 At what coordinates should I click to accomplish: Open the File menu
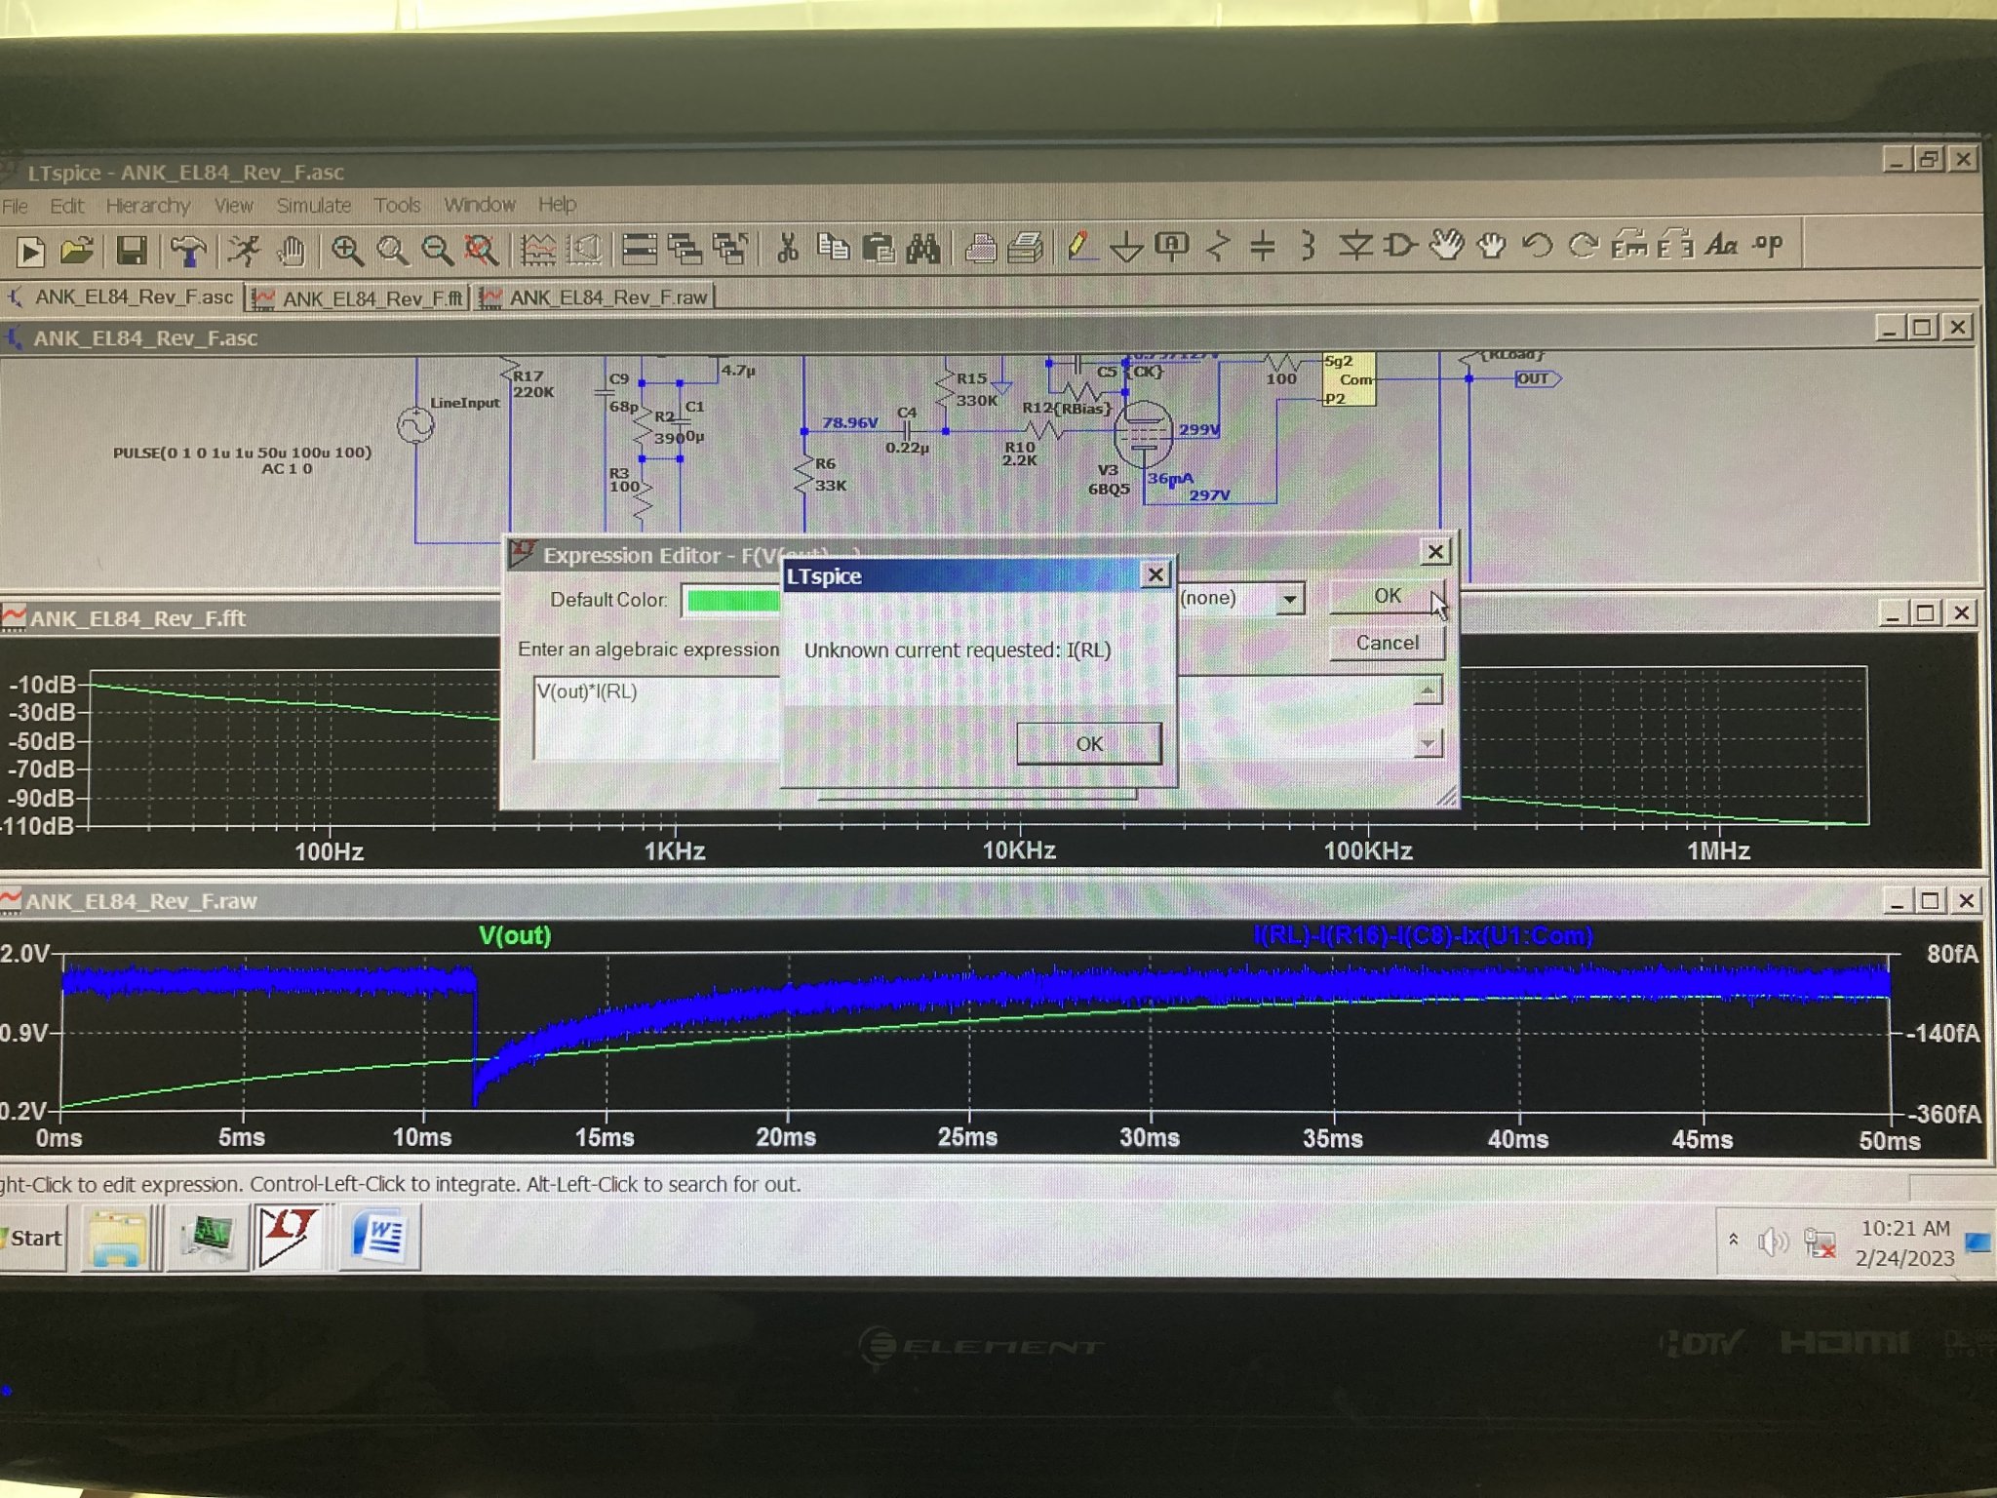point(16,207)
